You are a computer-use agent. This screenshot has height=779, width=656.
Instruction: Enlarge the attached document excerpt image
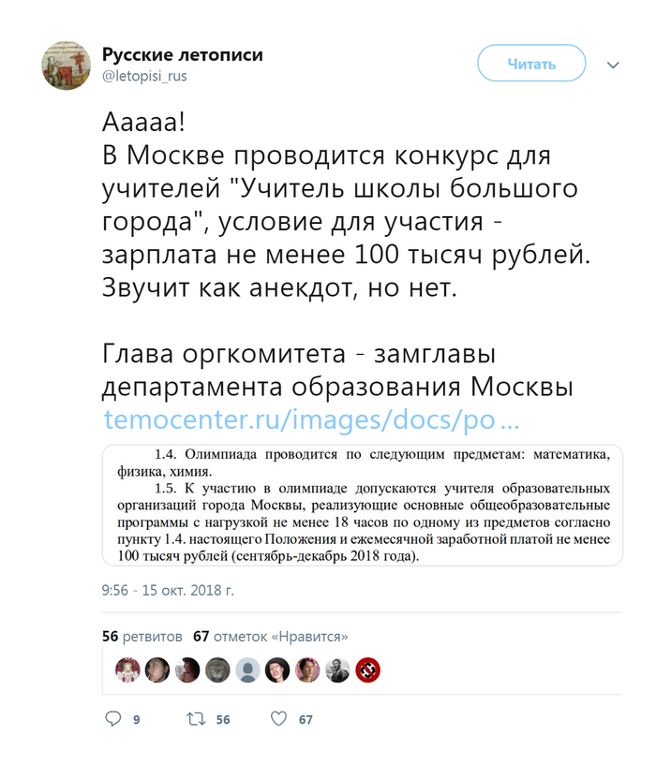tap(362, 505)
